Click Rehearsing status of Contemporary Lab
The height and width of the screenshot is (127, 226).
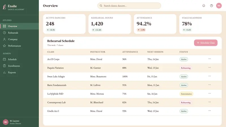tap(186, 102)
